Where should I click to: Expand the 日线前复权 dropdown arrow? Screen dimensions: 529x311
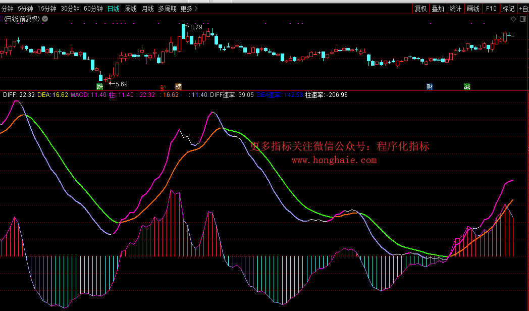tap(45, 19)
